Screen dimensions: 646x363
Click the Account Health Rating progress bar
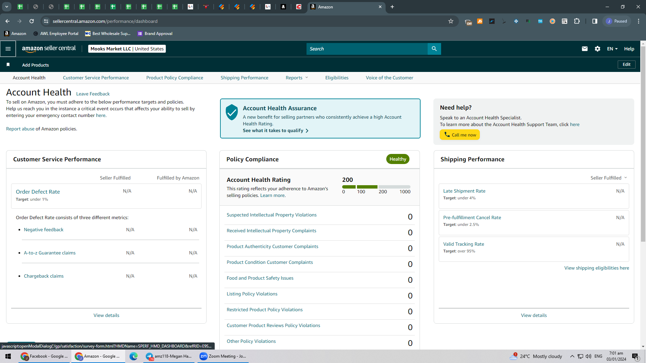pos(376,187)
